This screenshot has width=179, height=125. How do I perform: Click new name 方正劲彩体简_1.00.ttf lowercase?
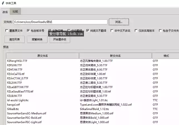(93, 74)
